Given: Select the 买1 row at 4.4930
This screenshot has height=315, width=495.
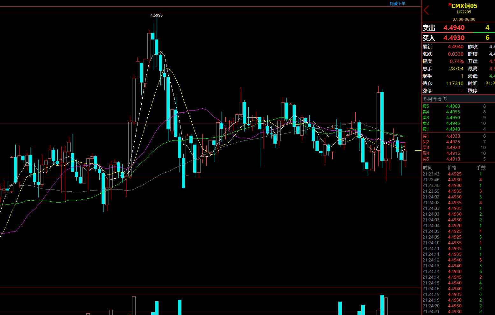Looking at the screenshot, I should (458, 136).
